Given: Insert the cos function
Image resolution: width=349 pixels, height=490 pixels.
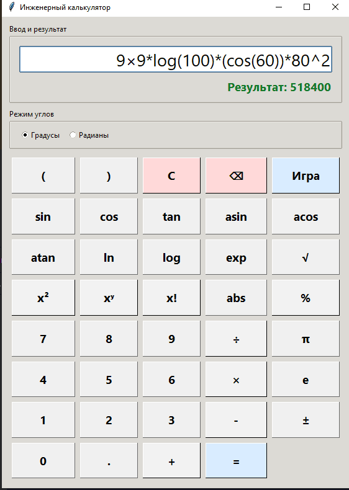Looking at the screenshot, I should [109, 216].
